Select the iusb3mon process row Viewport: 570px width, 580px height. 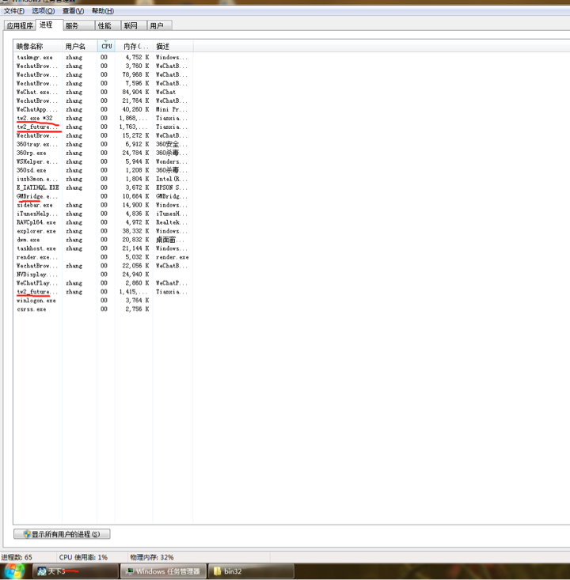click(103, 179)
